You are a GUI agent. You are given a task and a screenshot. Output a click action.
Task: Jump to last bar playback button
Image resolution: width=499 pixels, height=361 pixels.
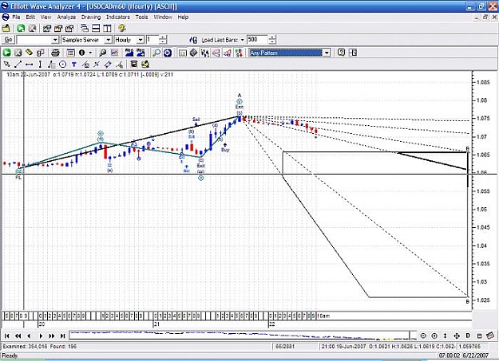pos(63,335)
